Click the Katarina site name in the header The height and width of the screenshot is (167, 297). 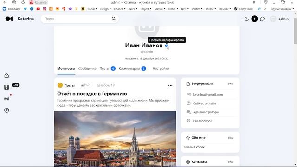pyautogui.click(x=26, y=19)
